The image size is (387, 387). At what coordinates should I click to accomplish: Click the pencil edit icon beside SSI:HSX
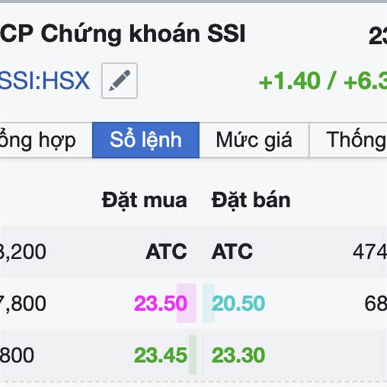point(119,81)
